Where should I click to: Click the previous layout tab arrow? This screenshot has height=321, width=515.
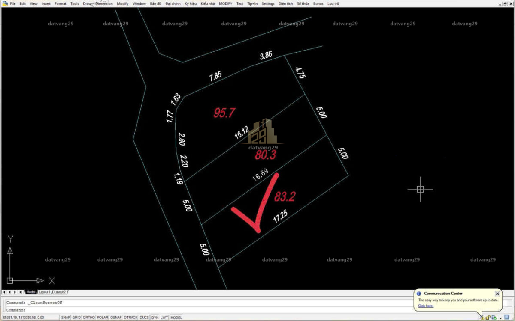(10, 292)
